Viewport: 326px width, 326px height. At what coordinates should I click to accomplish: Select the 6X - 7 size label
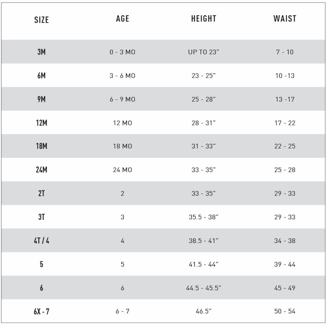[41, 312]
